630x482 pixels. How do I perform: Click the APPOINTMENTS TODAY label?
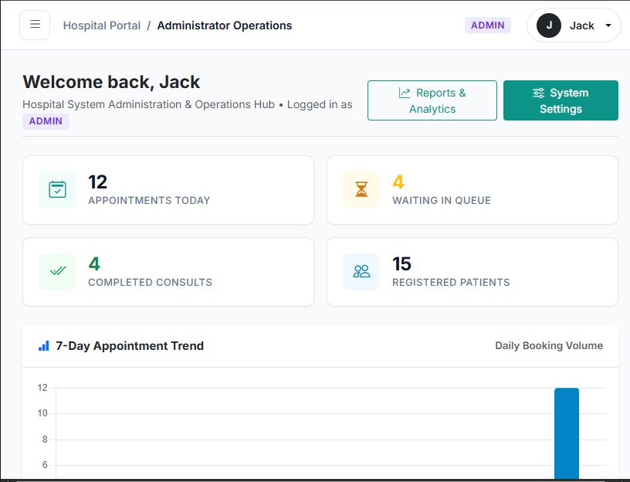click(x=149, y=200)
